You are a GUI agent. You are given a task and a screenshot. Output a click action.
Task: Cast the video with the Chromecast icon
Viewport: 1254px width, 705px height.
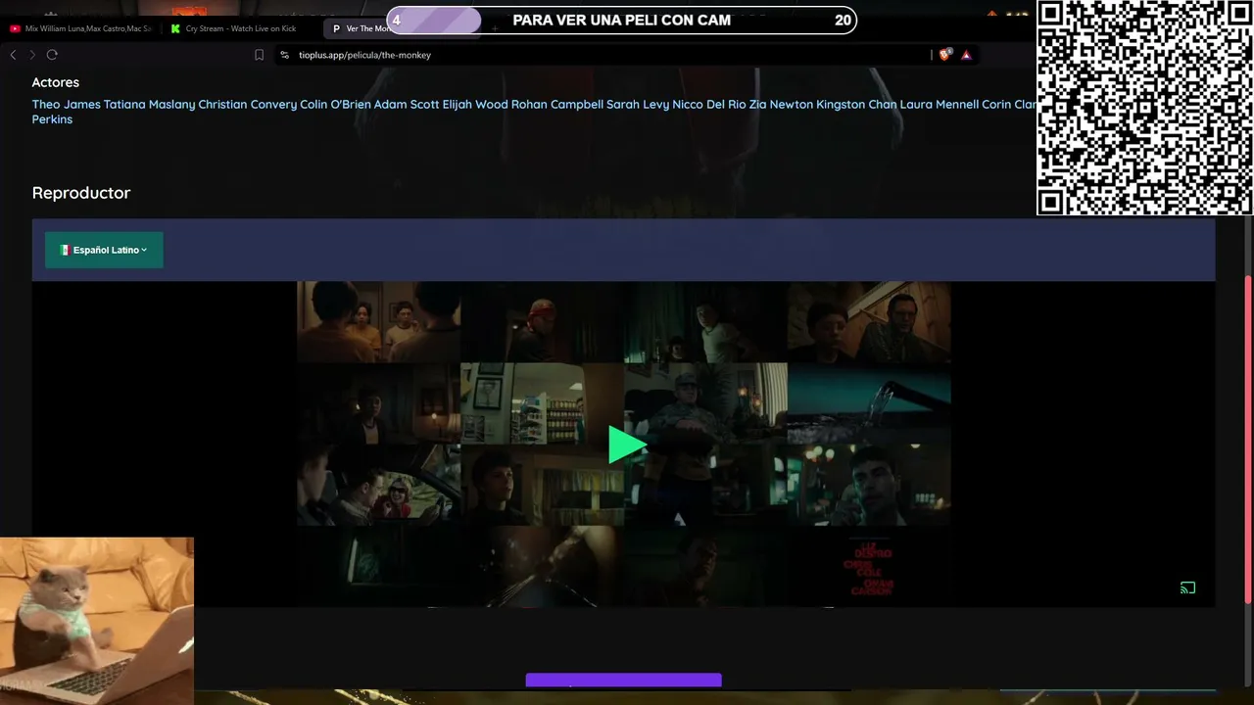(1187, 587)
